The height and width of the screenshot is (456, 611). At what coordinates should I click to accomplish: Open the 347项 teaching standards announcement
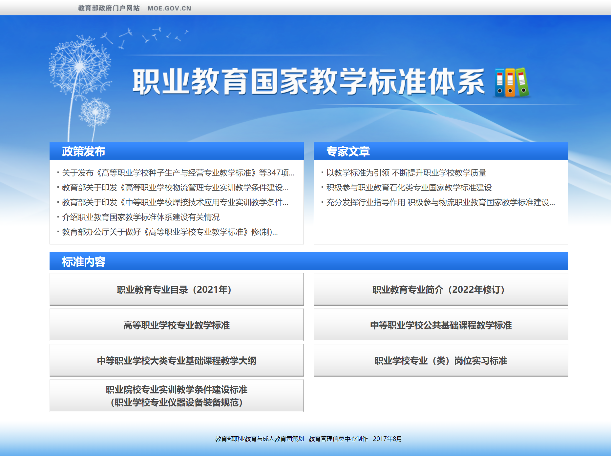coord(178,173)
